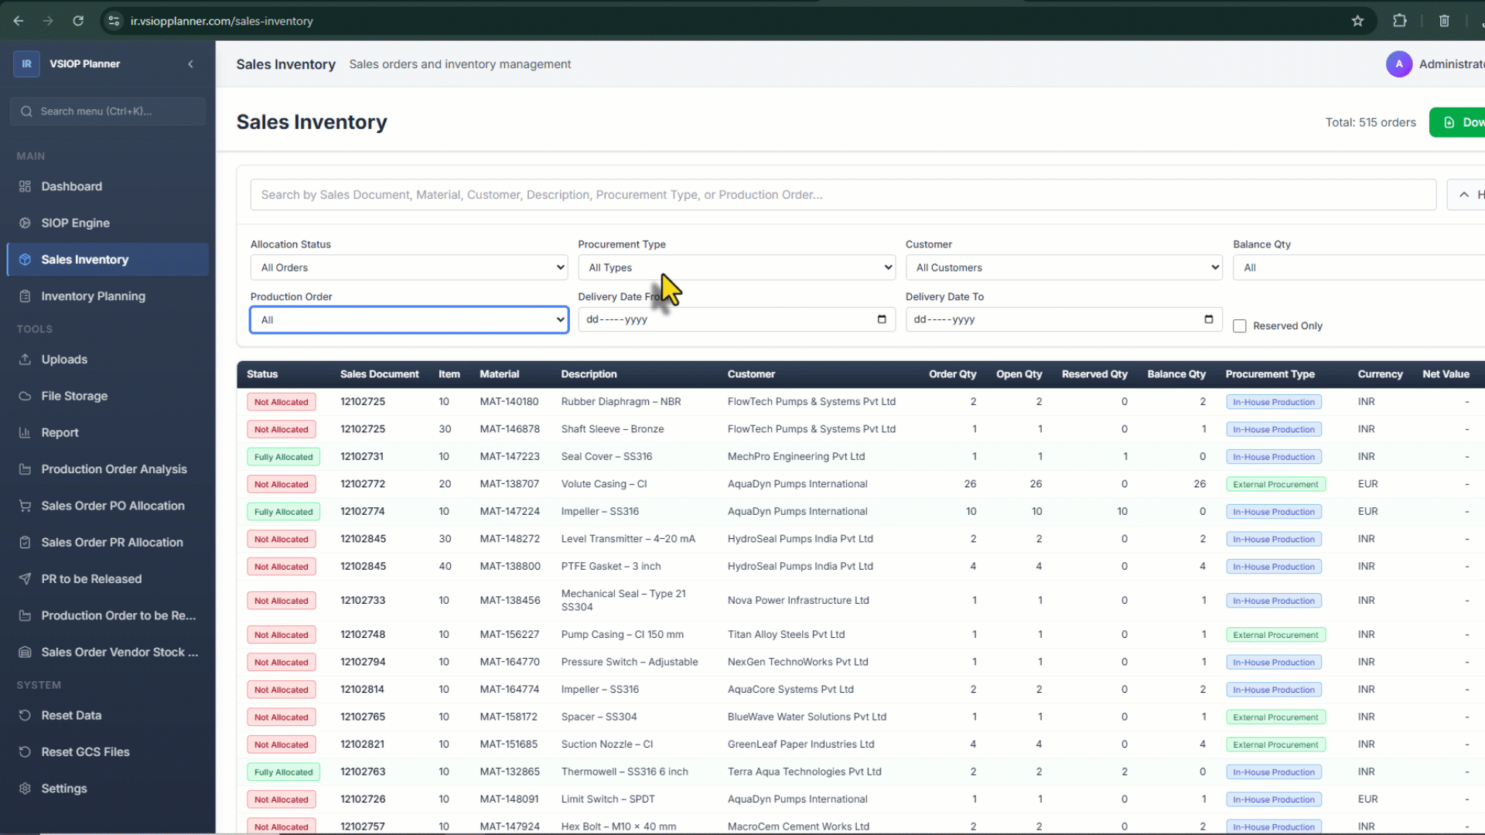Open the Customer filter dropdown
The height and width of the screenshot is (835, 1485).
[1063, 268]
